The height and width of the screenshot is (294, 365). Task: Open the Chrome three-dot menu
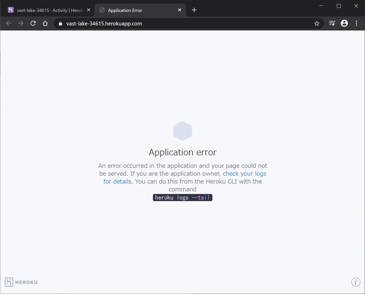click(x=356, y=23)
